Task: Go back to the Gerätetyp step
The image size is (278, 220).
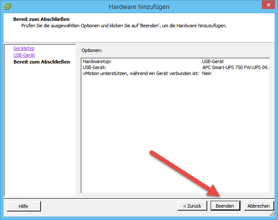Action: pyautogui.click(x=24, y=49)
